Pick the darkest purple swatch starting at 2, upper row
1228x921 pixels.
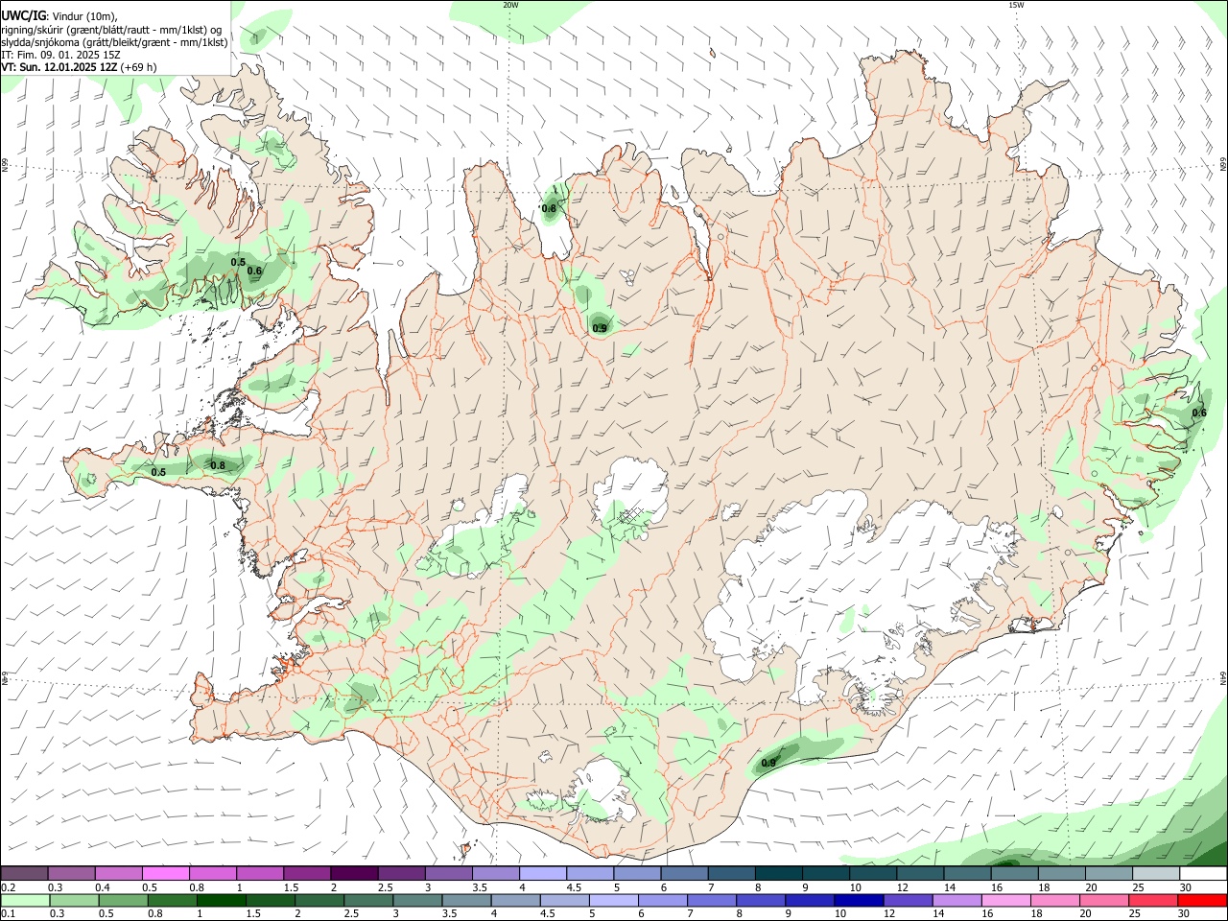pyautogui.click(x=355, y=873)
